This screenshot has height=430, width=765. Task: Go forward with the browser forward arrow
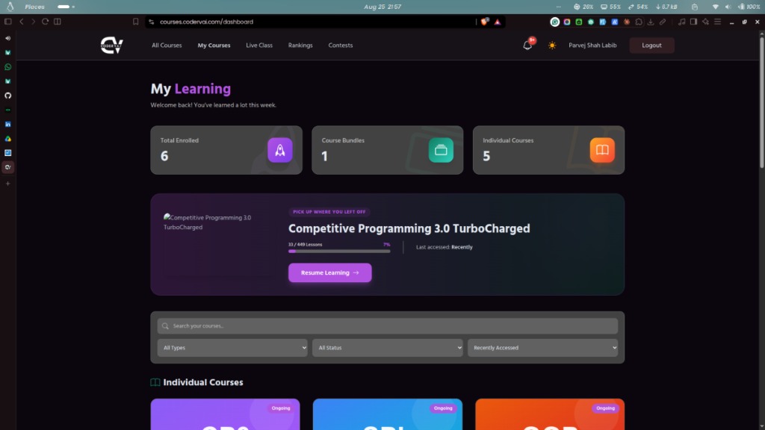[33, 22]
